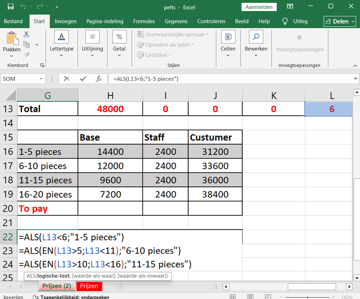
Task: Confirm formula with the checkmark icon
Action: coord(83,79)
